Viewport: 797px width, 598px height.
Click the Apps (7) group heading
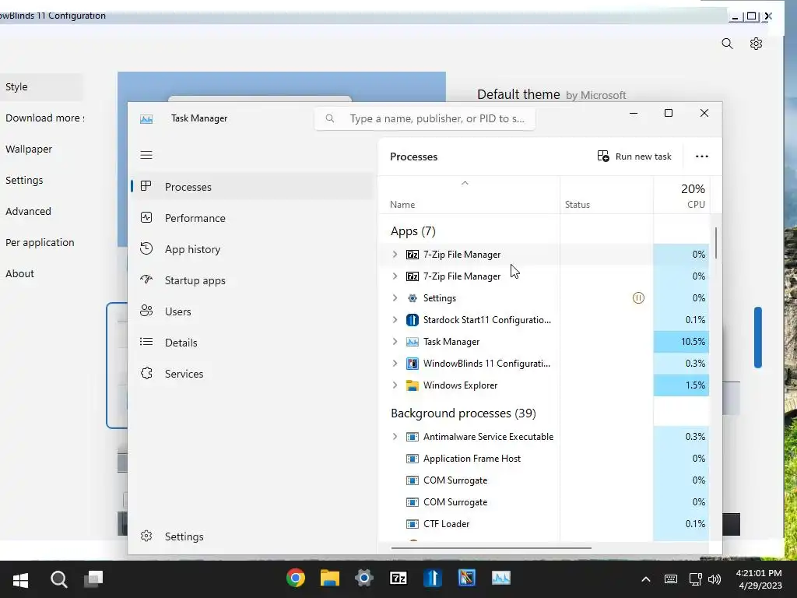413,231
